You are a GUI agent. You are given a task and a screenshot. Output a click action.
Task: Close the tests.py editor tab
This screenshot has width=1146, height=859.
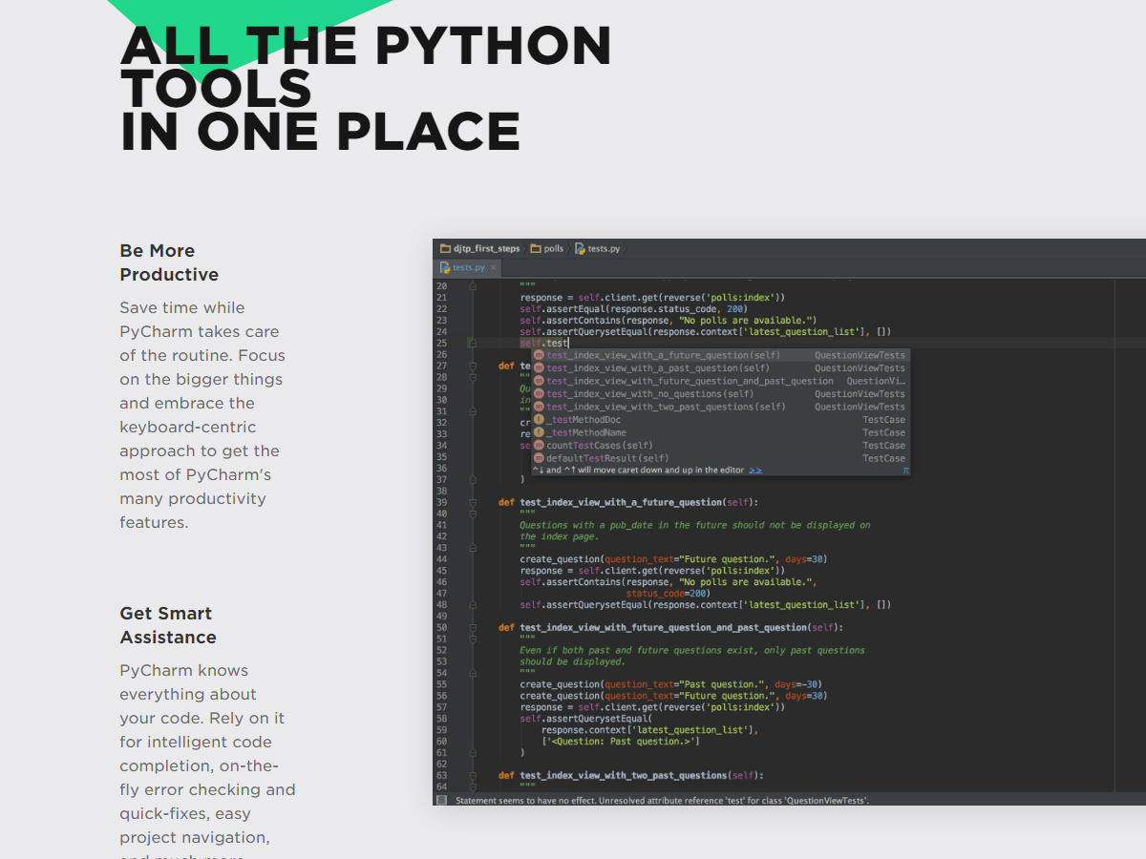click(x=493, y=268)
